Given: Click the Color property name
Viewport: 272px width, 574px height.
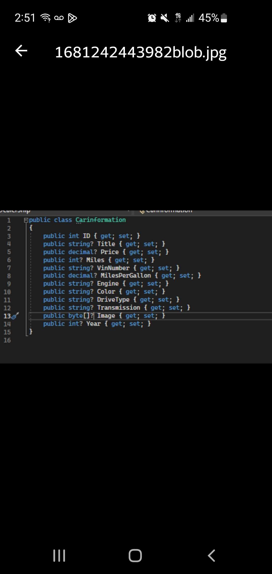Looking at the screenshot, I should click(x=106, y=292).
